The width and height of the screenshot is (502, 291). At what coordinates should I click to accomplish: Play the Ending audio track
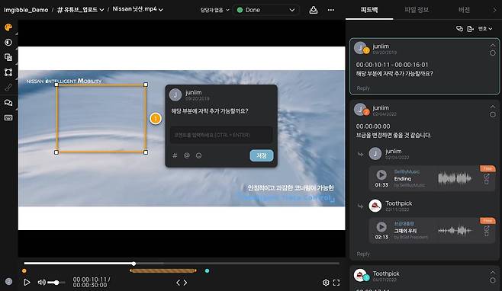[x=381, y=174]
